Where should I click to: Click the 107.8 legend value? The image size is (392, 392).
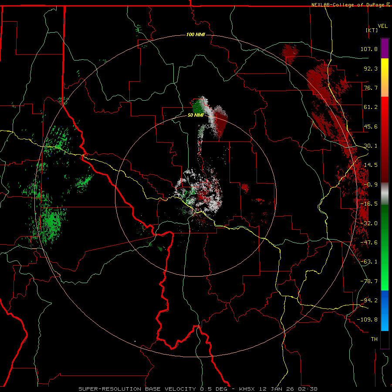point(369,49)
